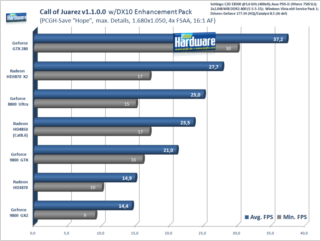Viewport: 321px width, 241px height.
Task: Select the 'Geforce 9800 GX2' category label
Action: point(19,213)
